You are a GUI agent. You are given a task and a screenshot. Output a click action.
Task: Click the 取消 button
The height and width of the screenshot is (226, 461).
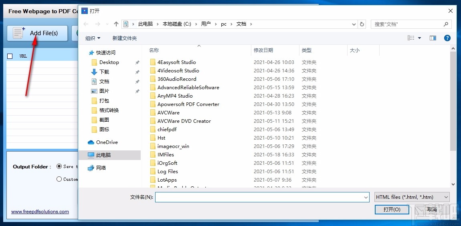click(432, 209)
